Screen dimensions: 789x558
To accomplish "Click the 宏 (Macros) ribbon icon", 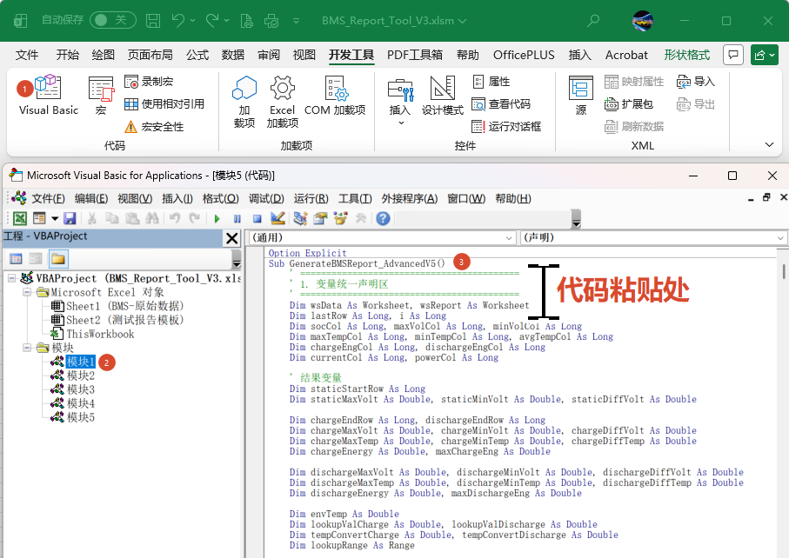I will (101, 96).
